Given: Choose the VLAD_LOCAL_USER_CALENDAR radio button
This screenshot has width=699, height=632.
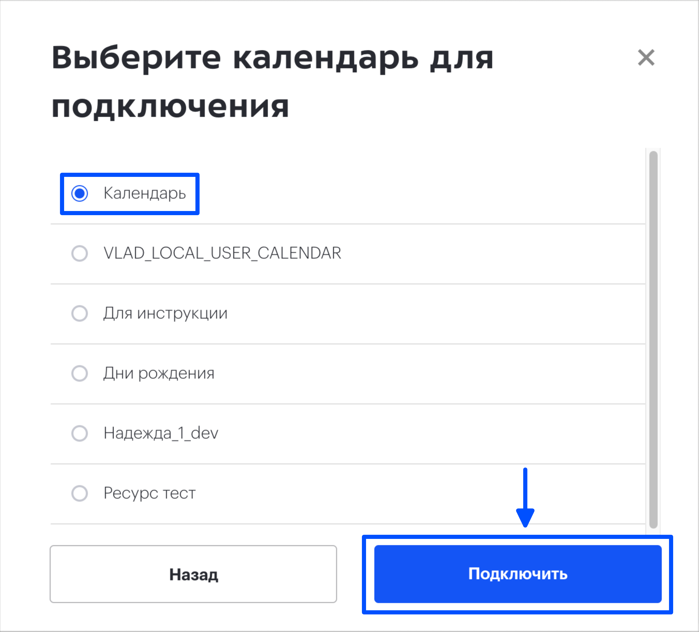Looking at the screenshot, I should tap(80, 253).
